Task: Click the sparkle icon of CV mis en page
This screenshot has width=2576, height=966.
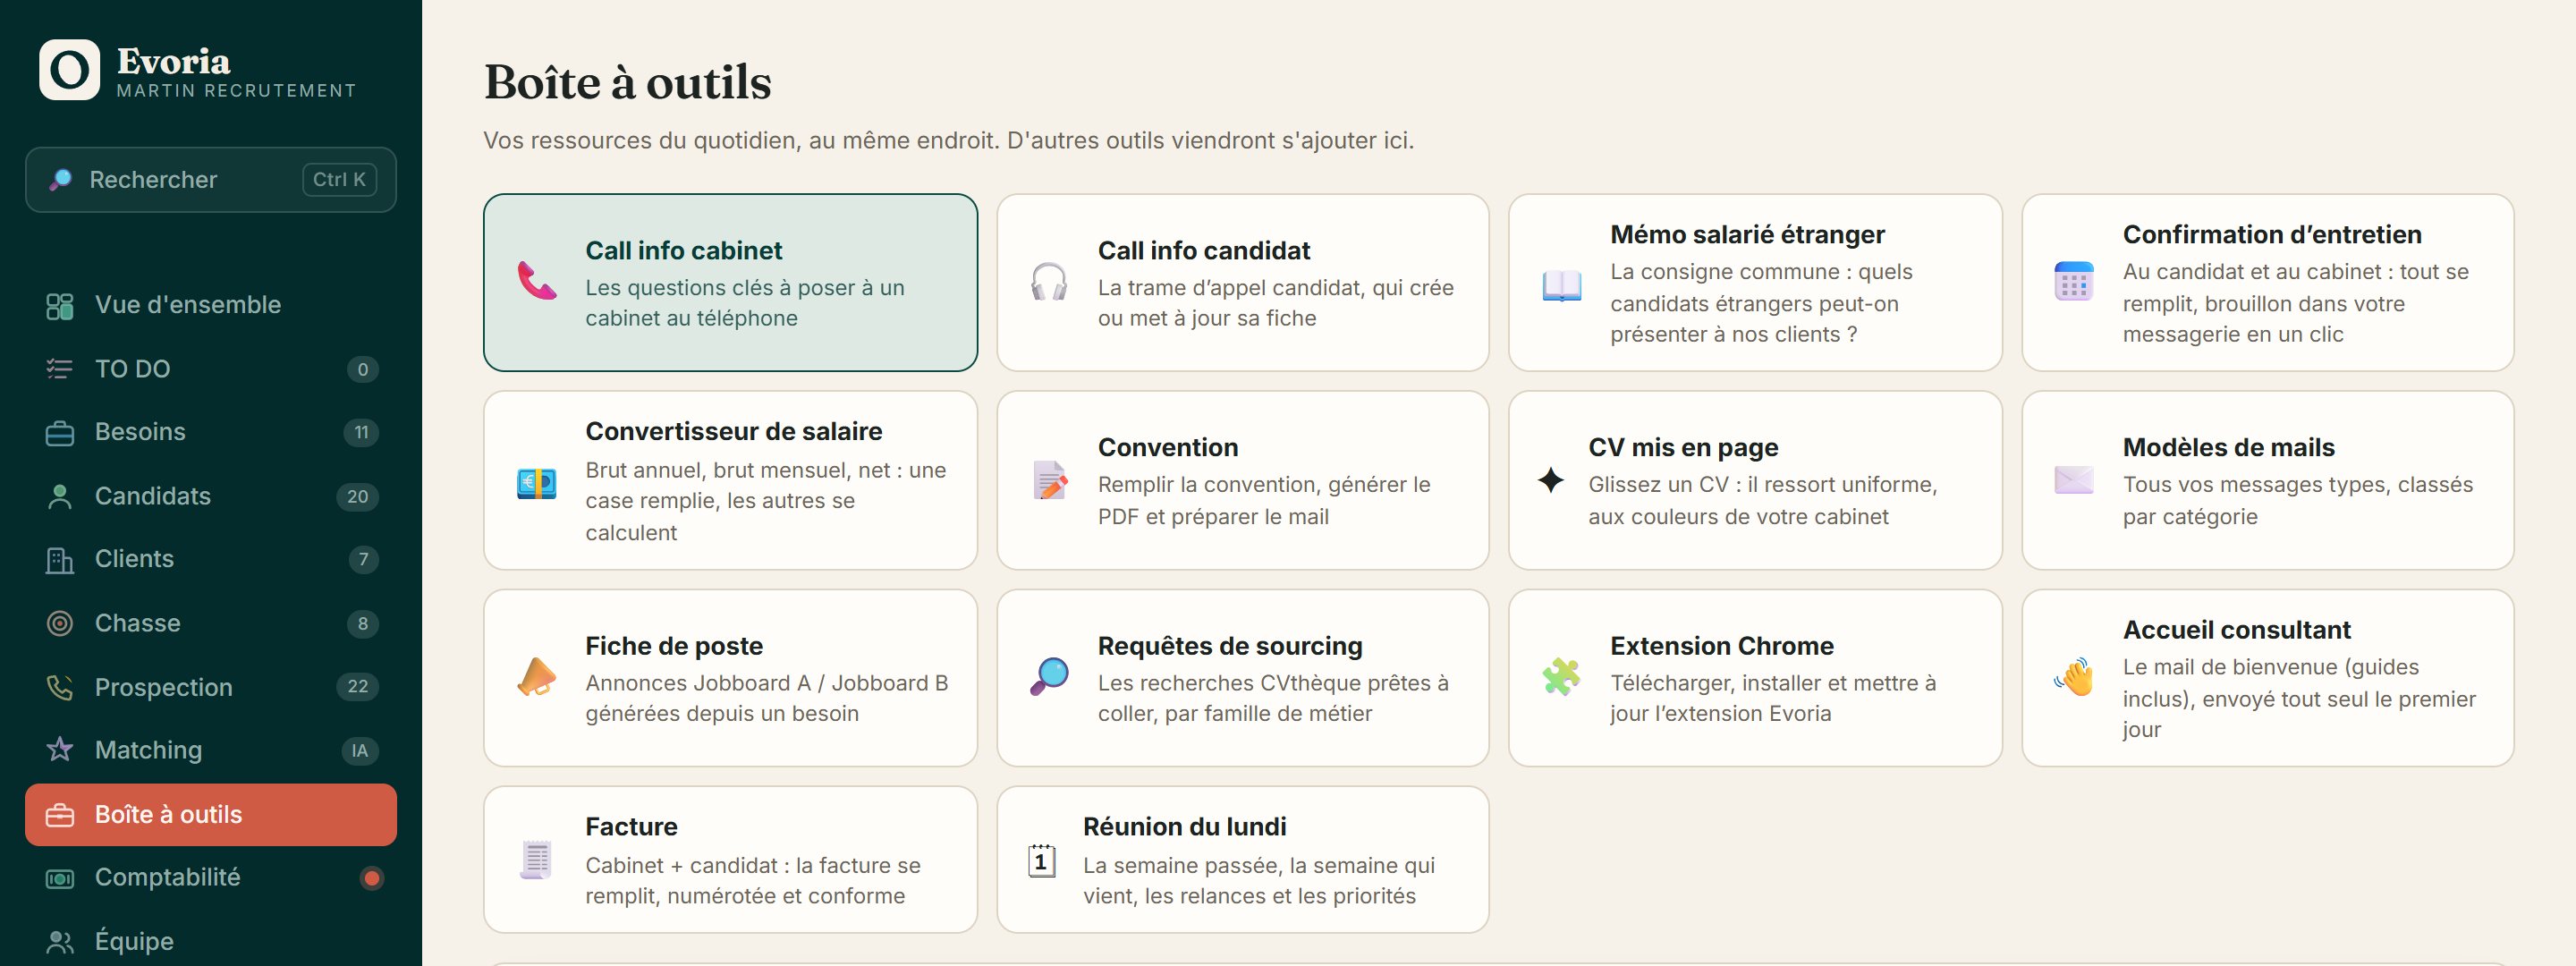Action: point(1551,480)
